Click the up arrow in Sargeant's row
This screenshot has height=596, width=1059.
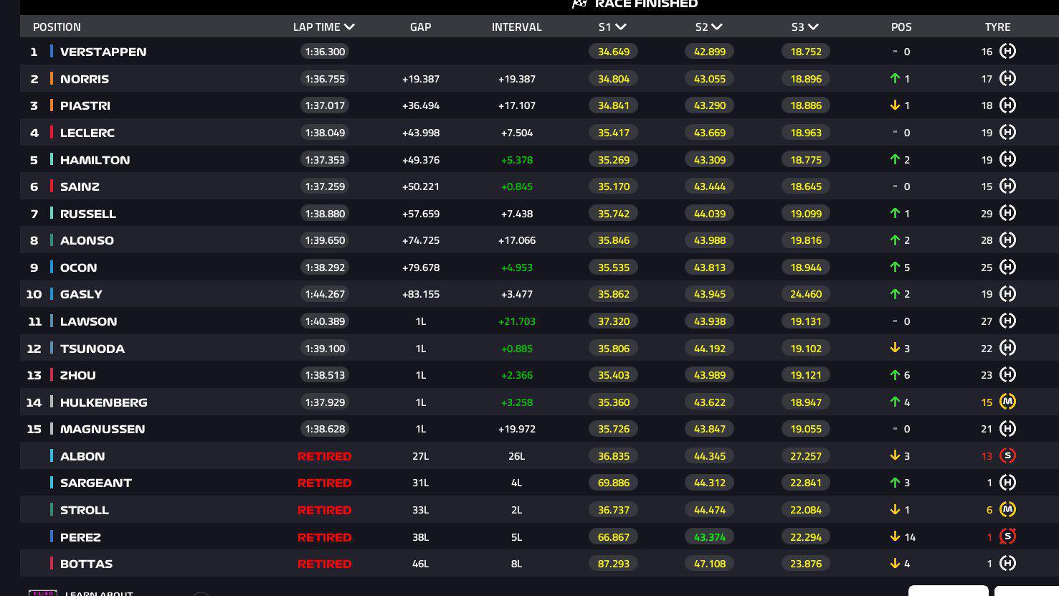coord(895,483)
